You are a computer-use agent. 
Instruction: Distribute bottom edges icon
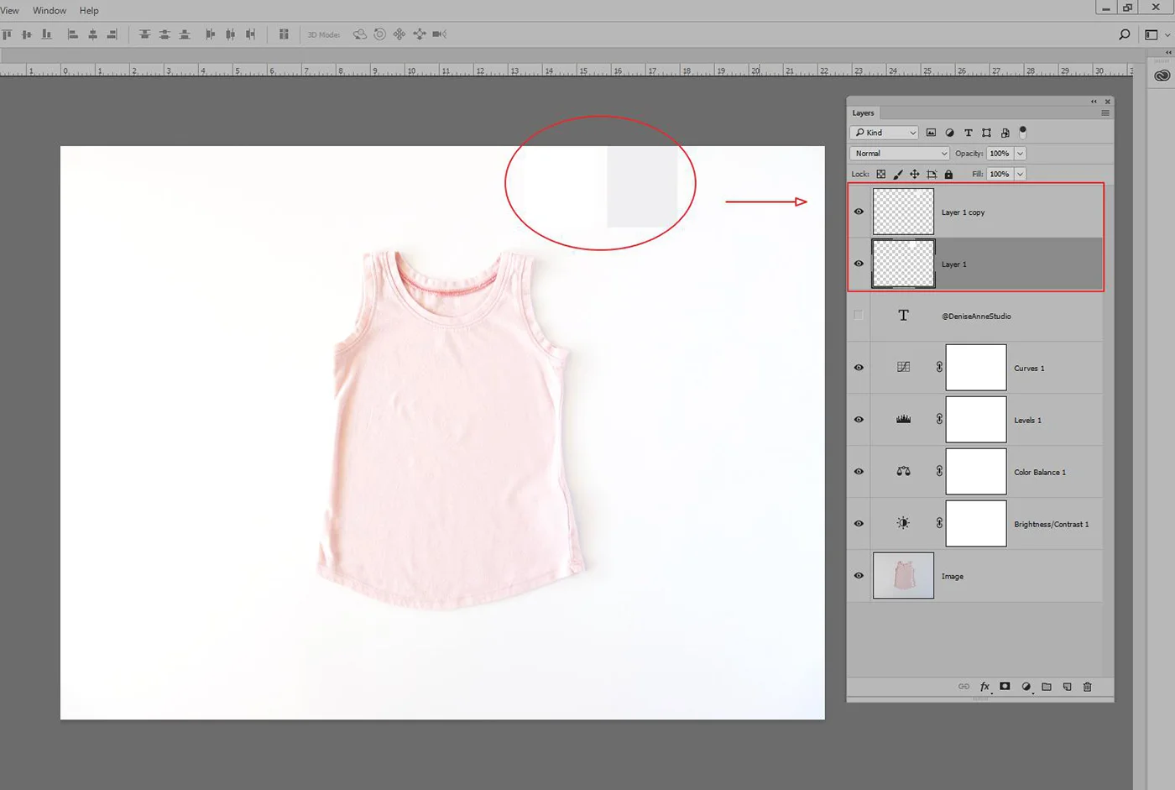185,34
